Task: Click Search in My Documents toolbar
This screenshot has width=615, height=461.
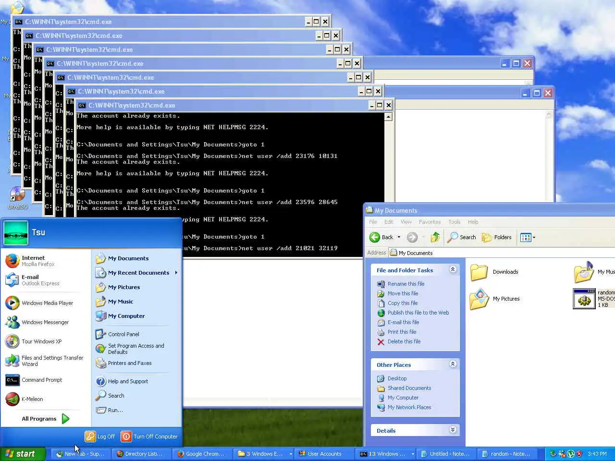Action: point(462,237)
